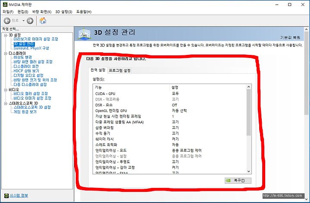This screenshot has width=310, height=203.
Task: Click main panel scroll down arrow
Action: [x=307, y=199]
